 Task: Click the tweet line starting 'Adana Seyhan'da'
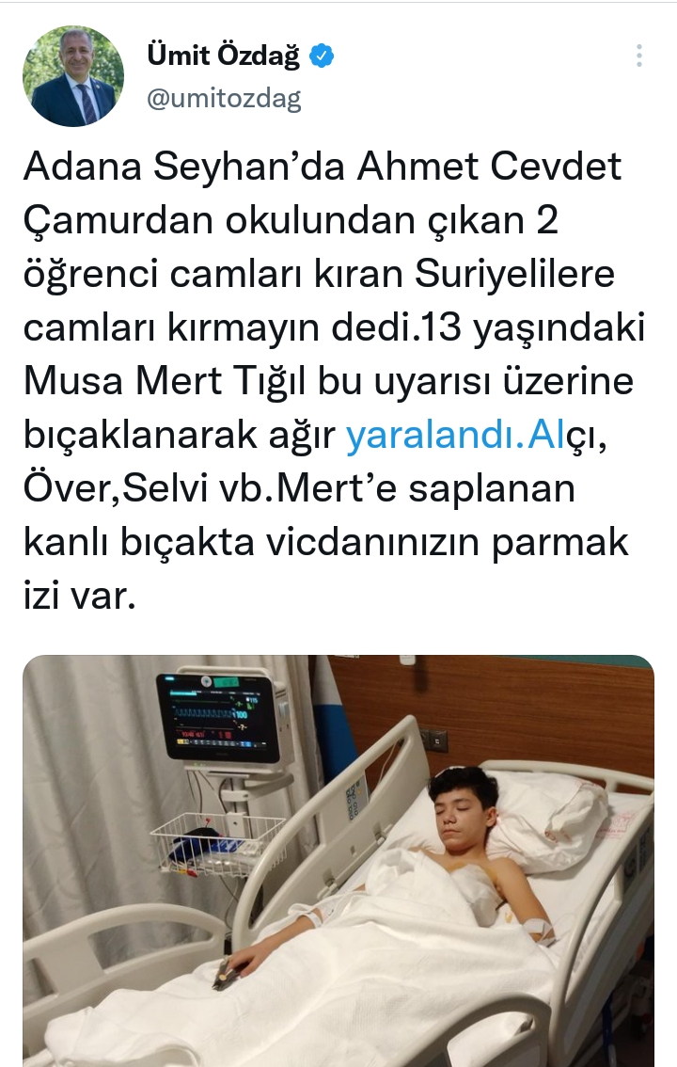click(323, 166)
